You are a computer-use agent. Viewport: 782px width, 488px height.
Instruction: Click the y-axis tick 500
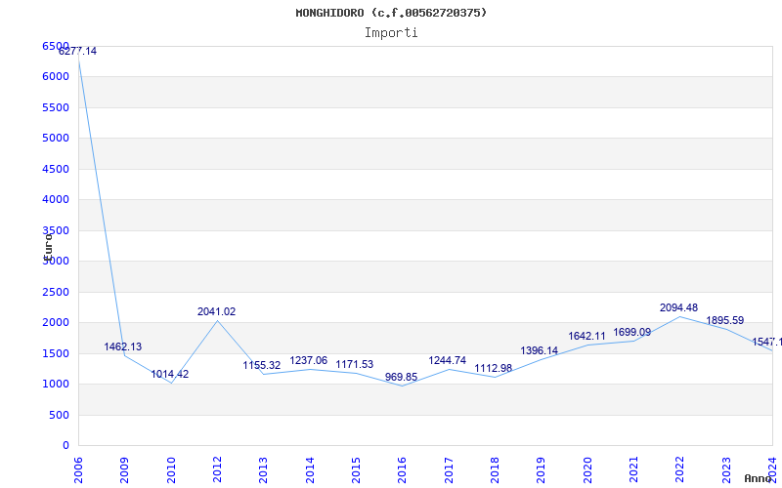pyautogui.click(x=59, y=415)
